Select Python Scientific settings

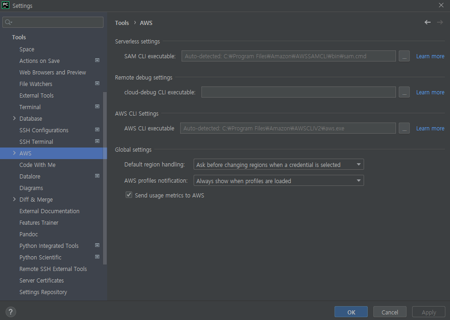click(x=41, y=258)
